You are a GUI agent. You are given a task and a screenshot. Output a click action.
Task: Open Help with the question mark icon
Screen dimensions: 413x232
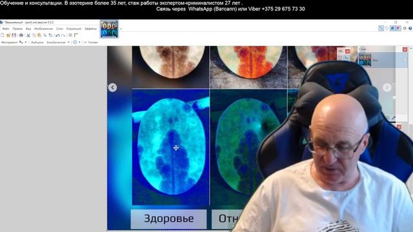coord(410,28)
